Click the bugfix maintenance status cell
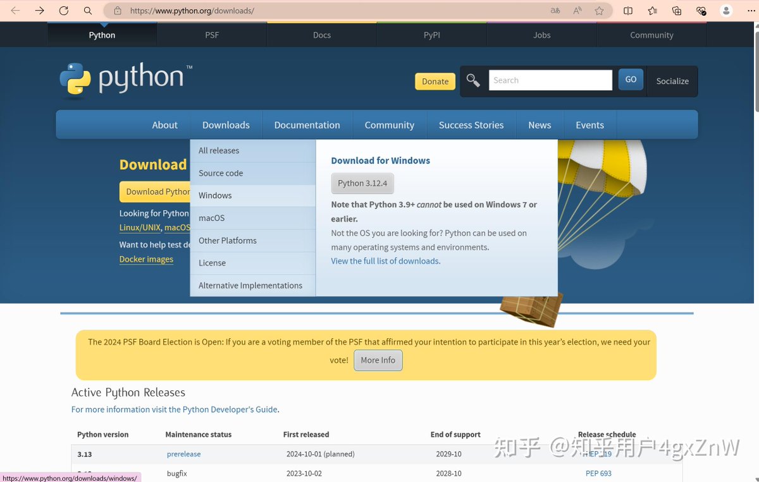 (177, 473)
